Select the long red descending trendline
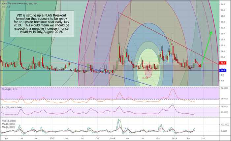The width and height of the screenshot is (231, 141). pos(168,38)
